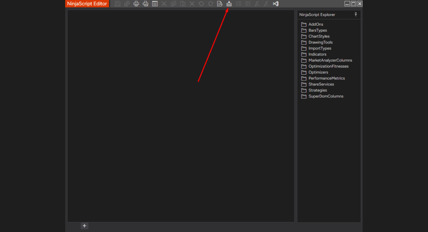
Task: Click the NinjaScript Explorer panel heading
Action: (317, 15)
